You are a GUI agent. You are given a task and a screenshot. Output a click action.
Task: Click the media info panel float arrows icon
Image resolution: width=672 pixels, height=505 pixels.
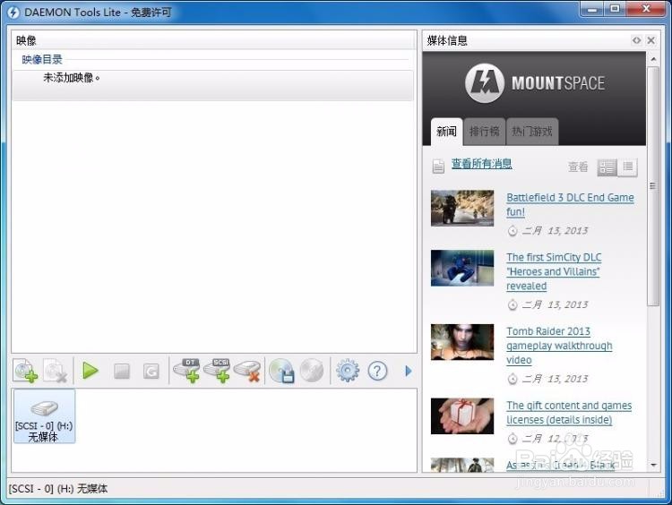pyautogui.click(x=636, y=40)
